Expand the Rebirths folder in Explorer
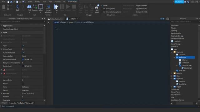 172,73
